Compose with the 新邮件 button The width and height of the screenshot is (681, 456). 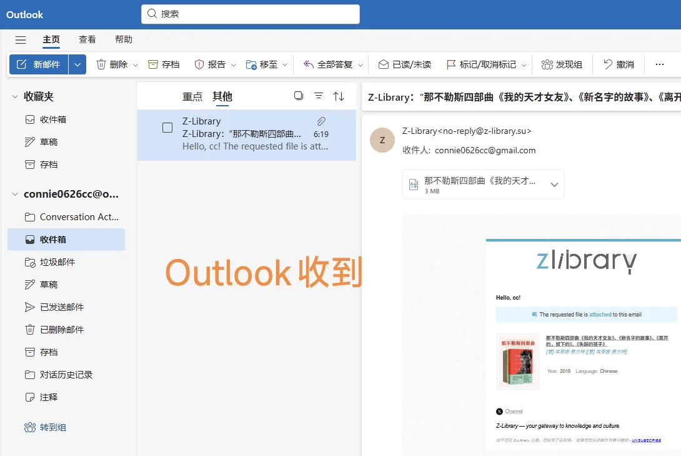coord(39,64)
